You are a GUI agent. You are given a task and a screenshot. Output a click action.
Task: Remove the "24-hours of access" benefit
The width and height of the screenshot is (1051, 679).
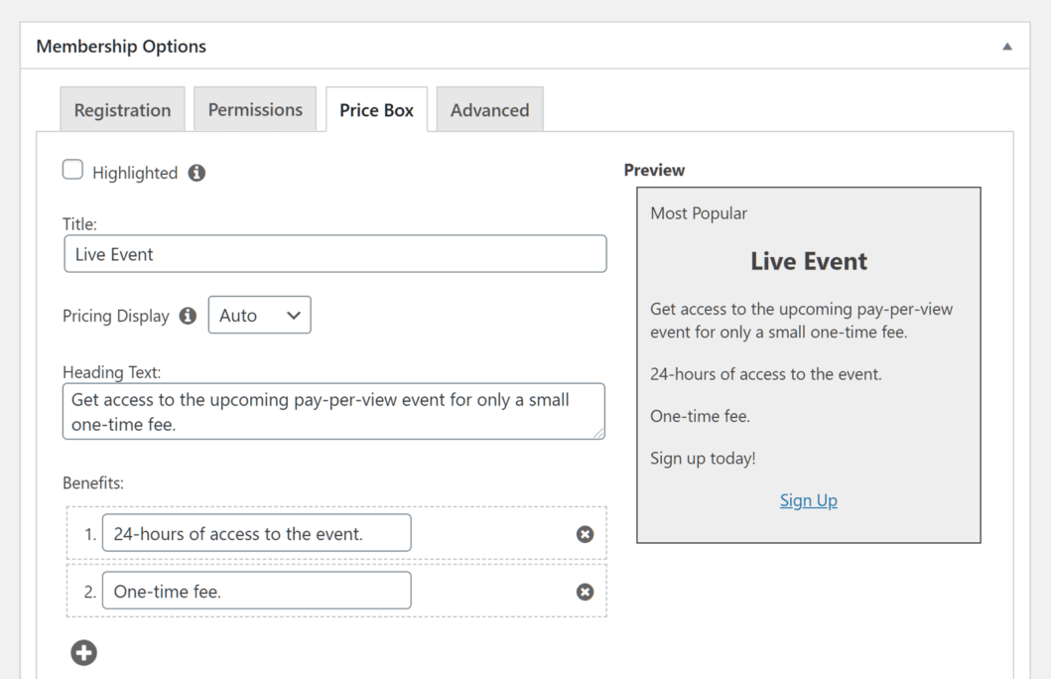click(x=585, y=533)
